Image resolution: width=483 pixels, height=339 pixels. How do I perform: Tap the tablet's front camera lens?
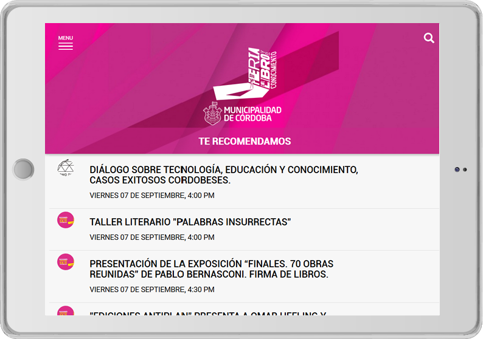(x=457, y=169)
